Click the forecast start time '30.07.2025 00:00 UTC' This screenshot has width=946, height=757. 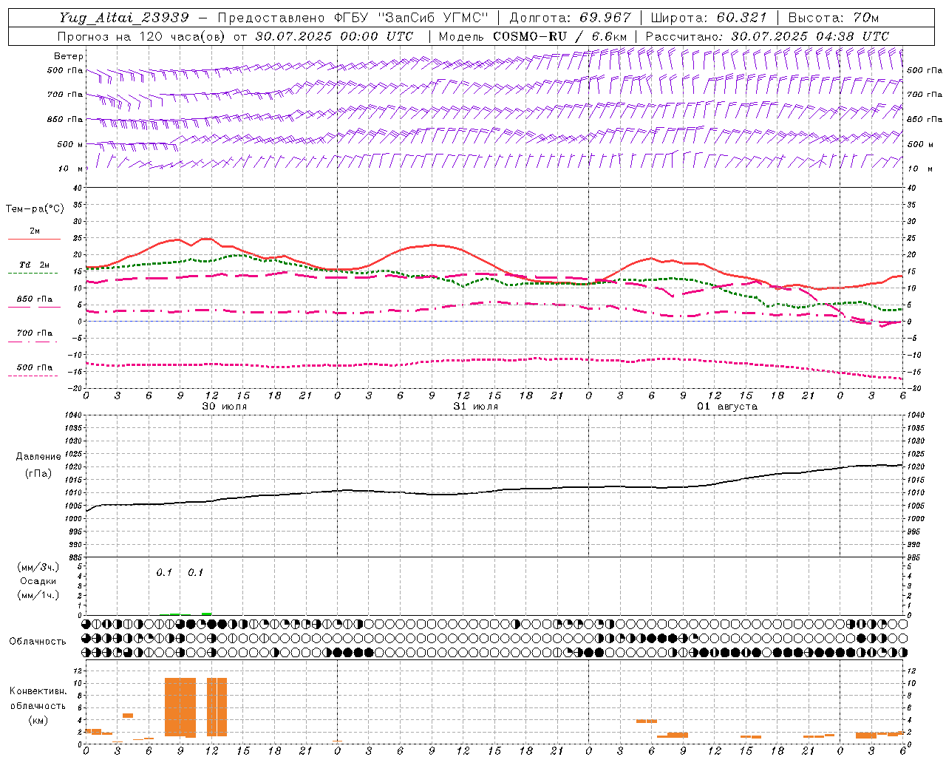[334, 36]
